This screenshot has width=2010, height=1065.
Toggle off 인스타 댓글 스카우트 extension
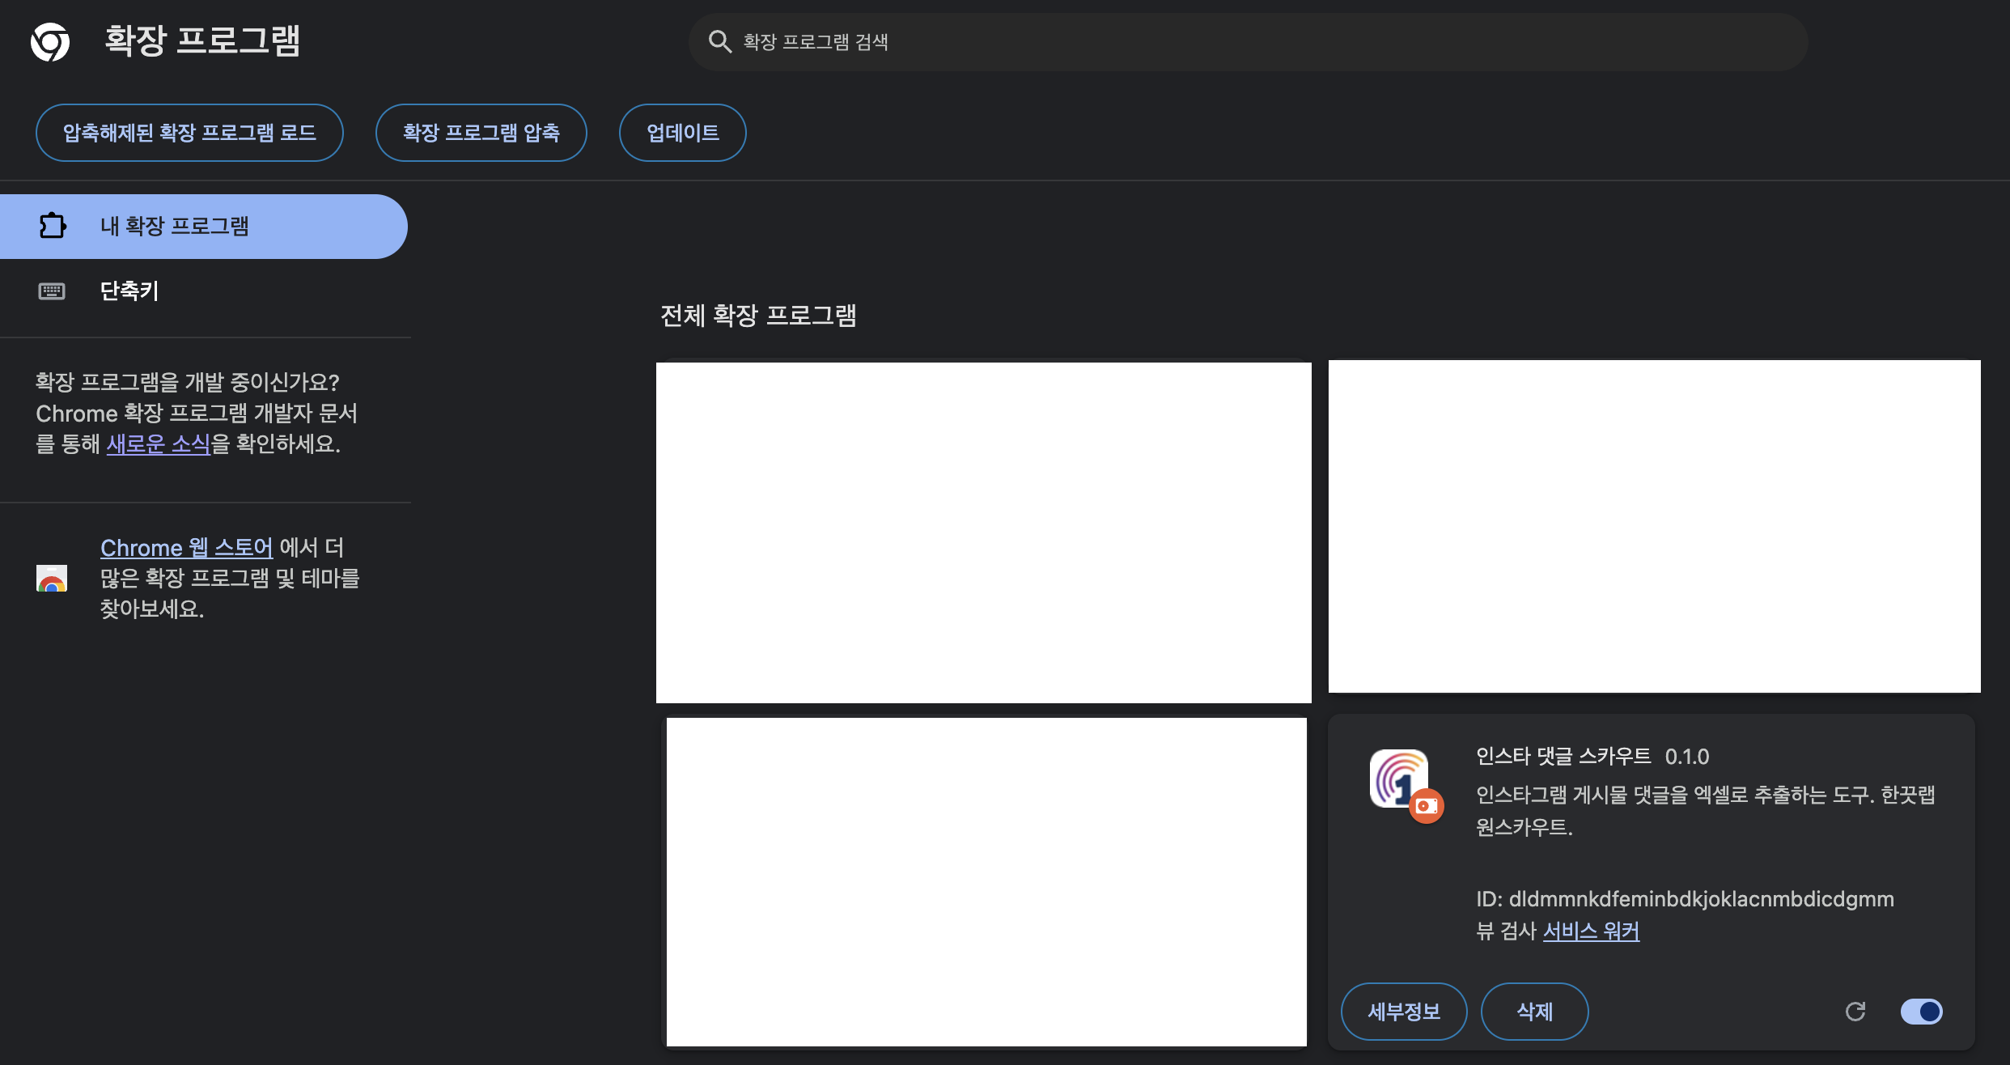(x=1921, y=1012)
